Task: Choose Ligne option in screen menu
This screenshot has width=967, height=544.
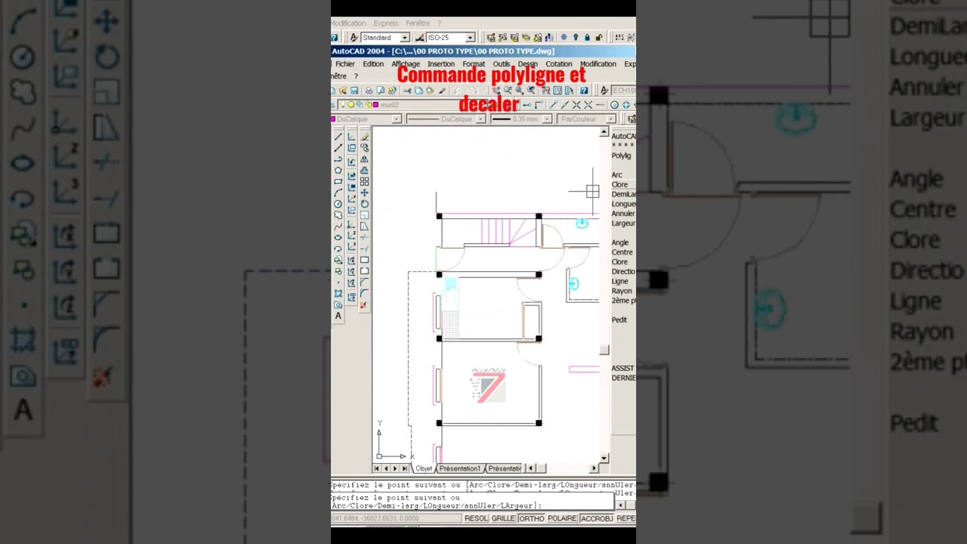Action: (619, 281)
